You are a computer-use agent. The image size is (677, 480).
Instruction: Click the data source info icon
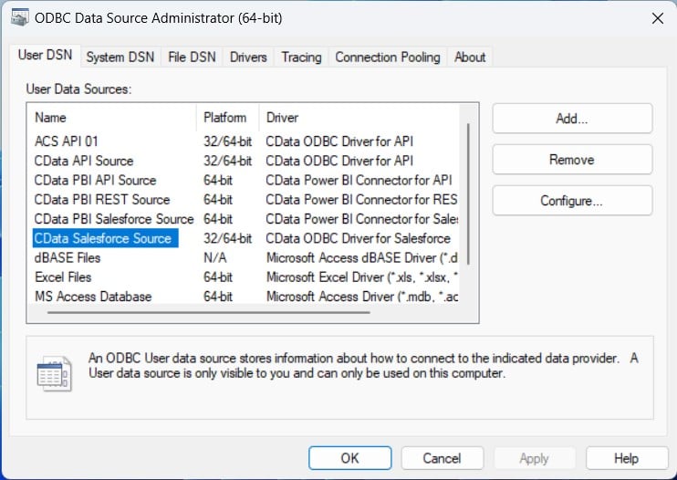pos(54,374)
